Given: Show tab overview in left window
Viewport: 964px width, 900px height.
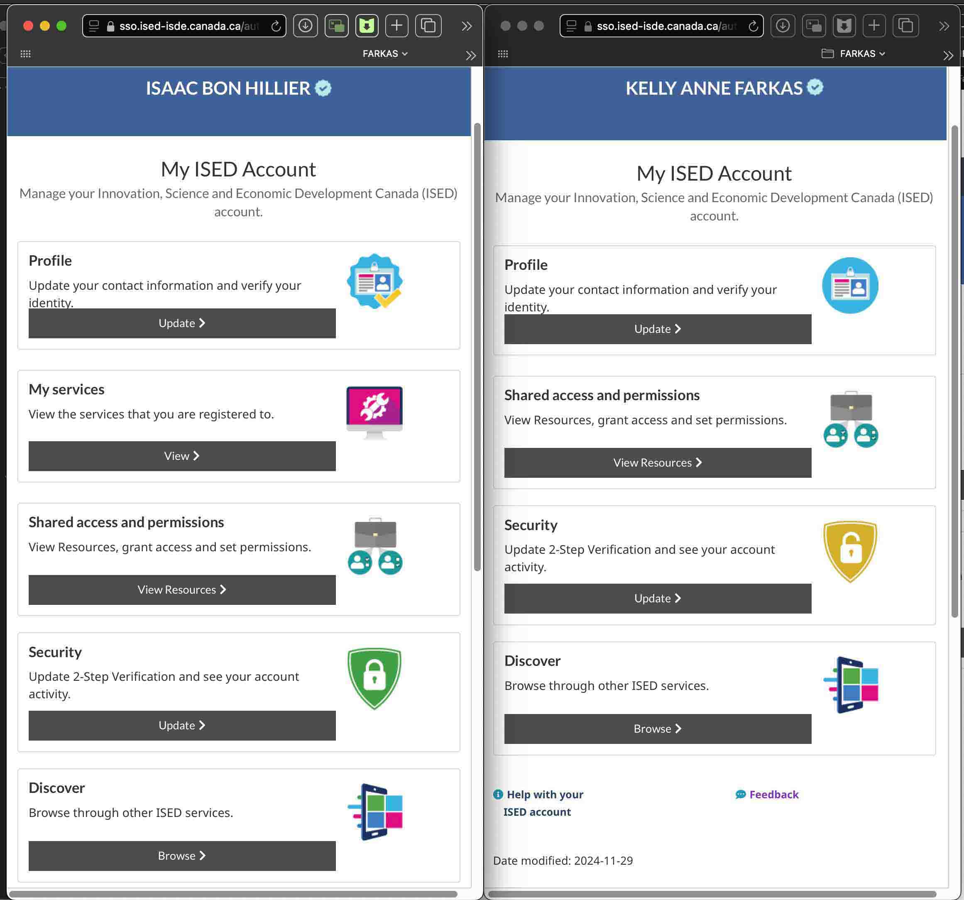Looking at the screenshot, I should (x=428, y=26).
